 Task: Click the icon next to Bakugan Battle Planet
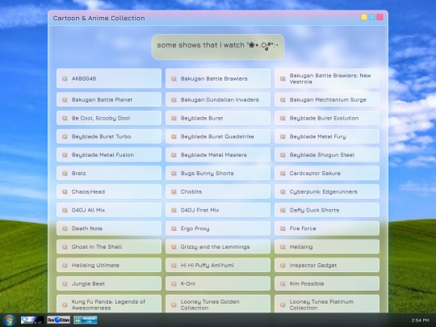click(x=65, y=100)
